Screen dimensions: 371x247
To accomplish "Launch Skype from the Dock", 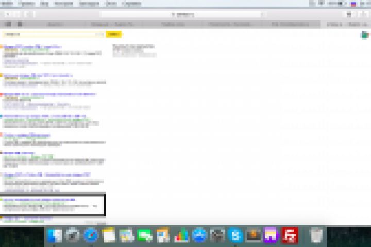I will coord(235,235).
